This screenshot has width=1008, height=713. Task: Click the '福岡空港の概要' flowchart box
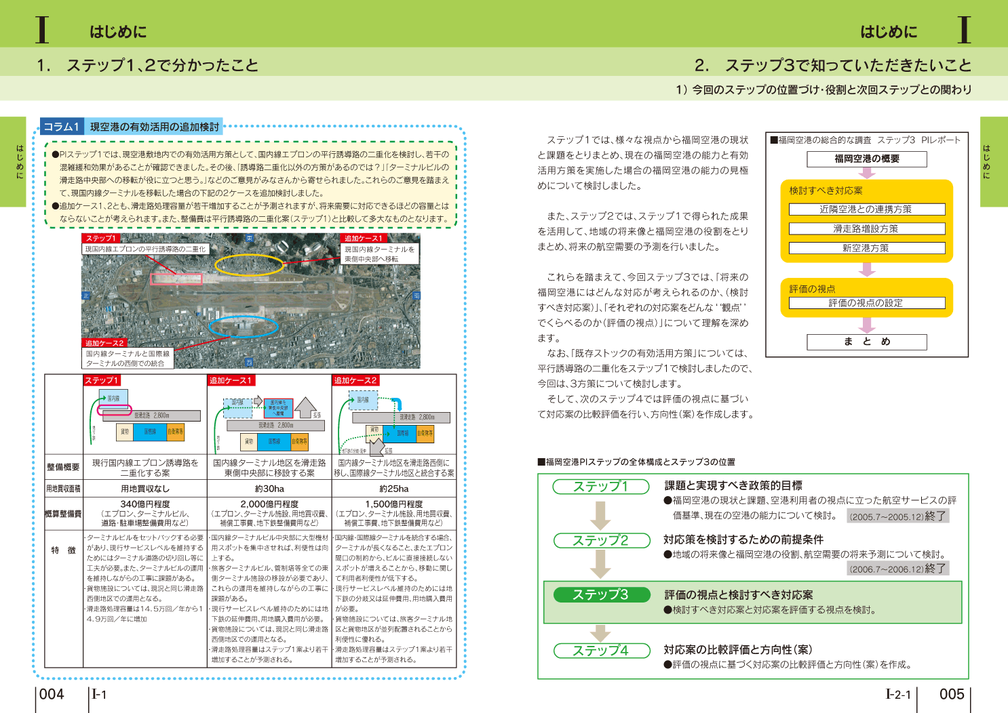tap(866, 159)
